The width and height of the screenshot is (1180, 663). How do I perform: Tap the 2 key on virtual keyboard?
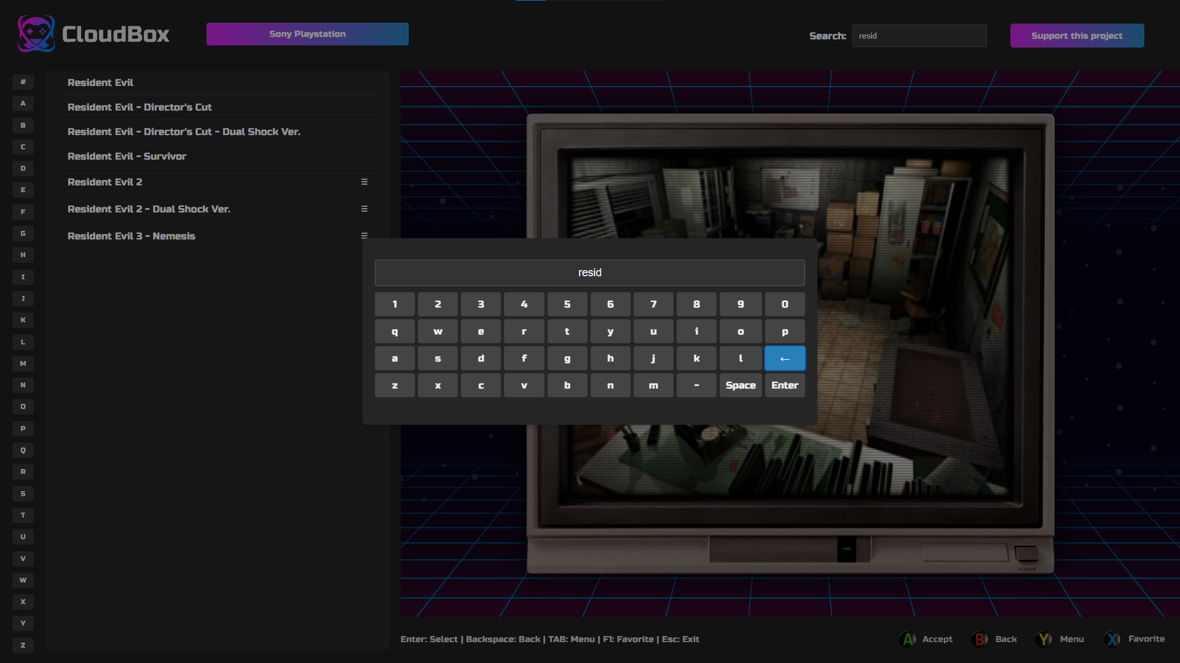438,304
